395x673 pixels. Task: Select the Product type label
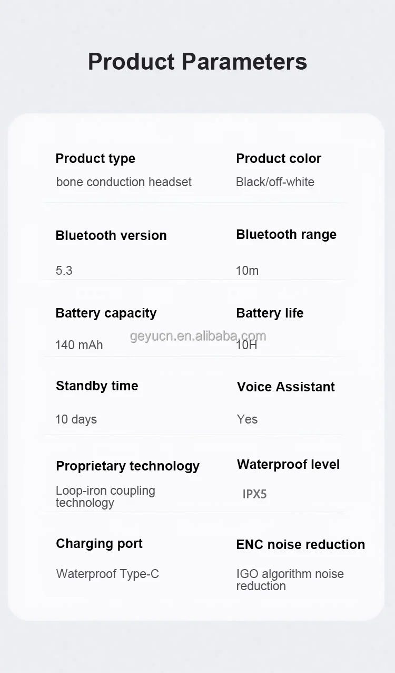tap(95, 159)
